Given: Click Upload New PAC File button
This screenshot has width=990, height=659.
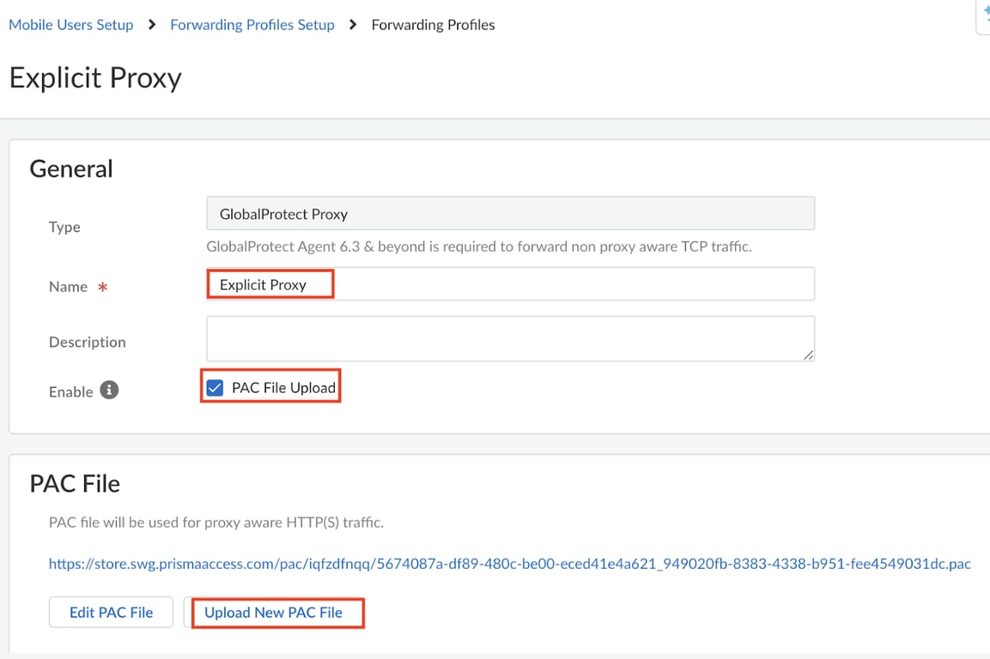Looking at the screenshot, I should (274, 613).
